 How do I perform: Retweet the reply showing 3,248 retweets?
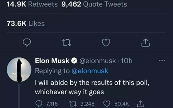pos(82,104)
